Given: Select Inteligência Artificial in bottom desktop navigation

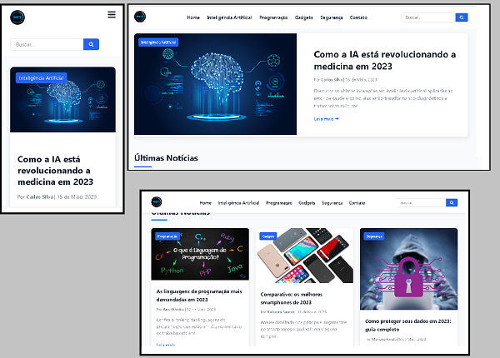Looking at the screenshot, I should coord(238,203).
